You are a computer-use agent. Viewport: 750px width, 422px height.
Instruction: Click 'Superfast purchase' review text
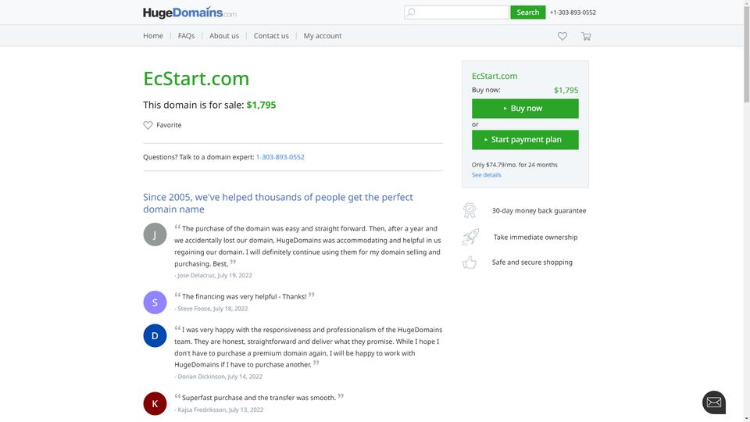tap(259, 398)
